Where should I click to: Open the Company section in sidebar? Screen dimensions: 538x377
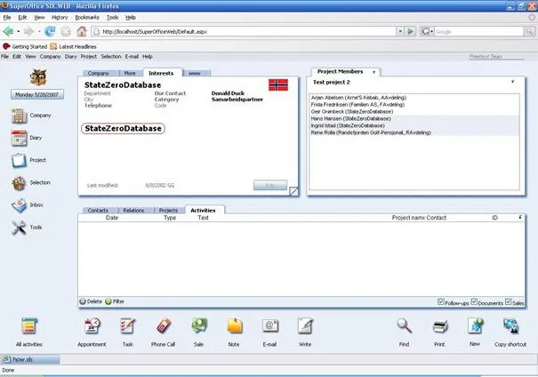[x=20, y=116]
